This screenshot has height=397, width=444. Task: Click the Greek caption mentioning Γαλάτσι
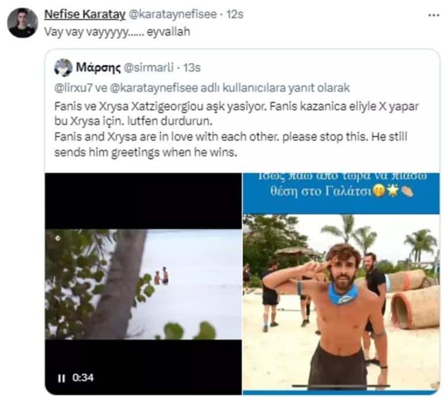pyautogui.click(x=340, y=193)
